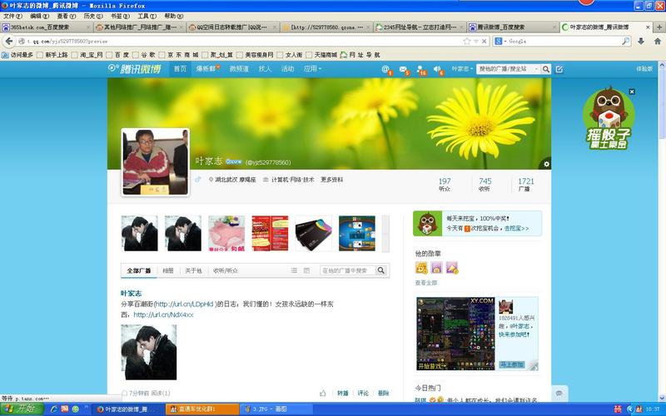Click the 更多资料 link
The image size is (666, 416).
click(x=331, y=179)
